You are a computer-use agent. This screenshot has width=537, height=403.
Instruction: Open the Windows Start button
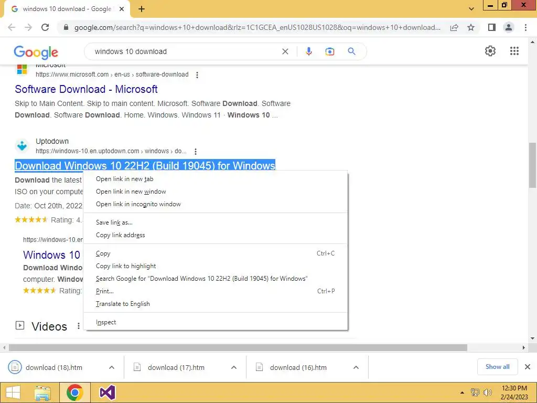point(13,393)
